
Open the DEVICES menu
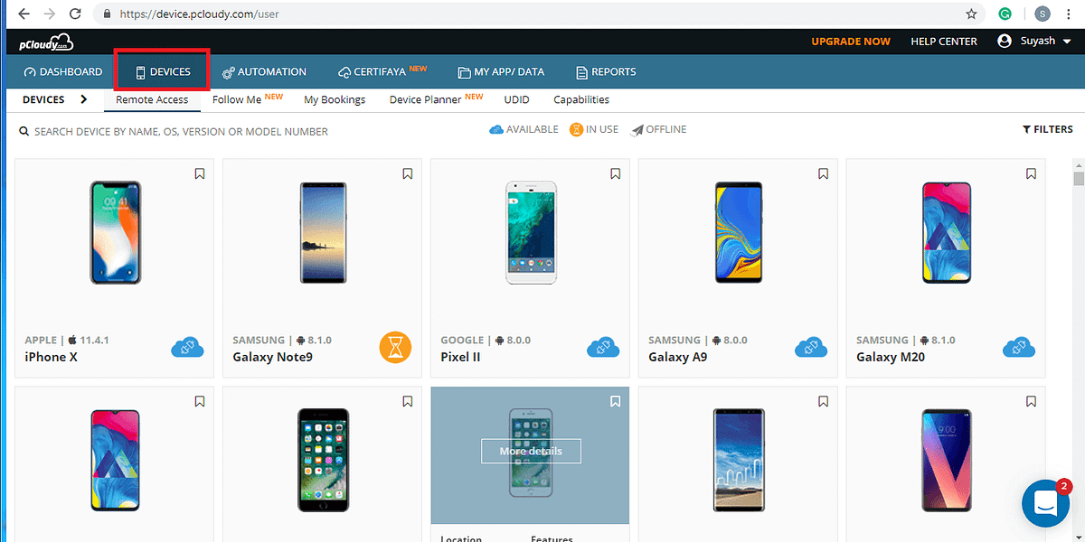(163, 72)
